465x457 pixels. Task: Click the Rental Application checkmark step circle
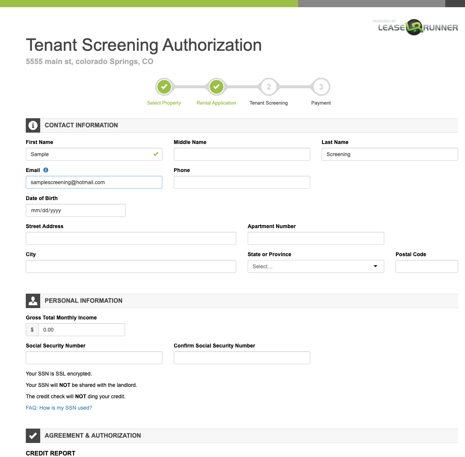coord(216,87)
